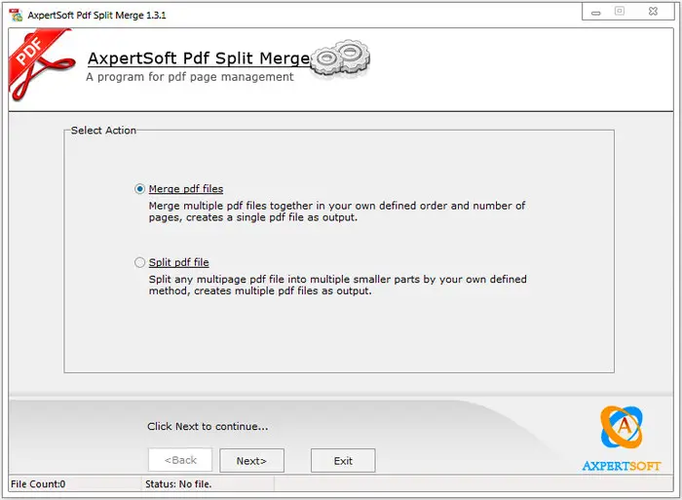The image size is (682, 500).
Task: Select the Merge pdf files radio button
Action: (139, 189)
